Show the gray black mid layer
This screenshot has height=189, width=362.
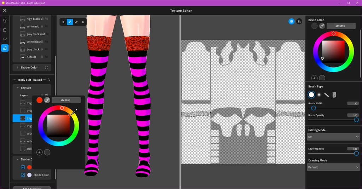click(x=47, y=34)
